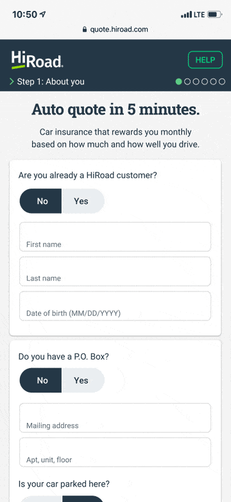Image resolution: width=231 pixels, height=502 pixels.
Task: Focus the Last name field
Action: click(116, 271)
